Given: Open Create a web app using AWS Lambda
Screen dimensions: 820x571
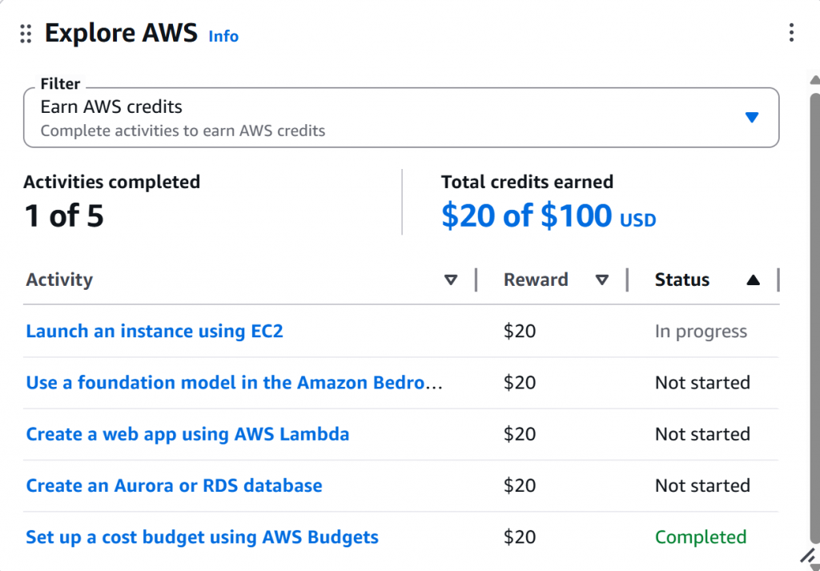Looking at the screenshot, I should click(x=187, y=434).
